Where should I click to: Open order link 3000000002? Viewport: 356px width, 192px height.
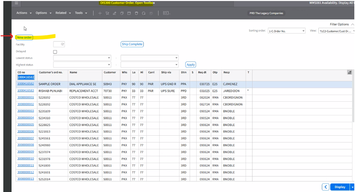click(x=26, y=104)
